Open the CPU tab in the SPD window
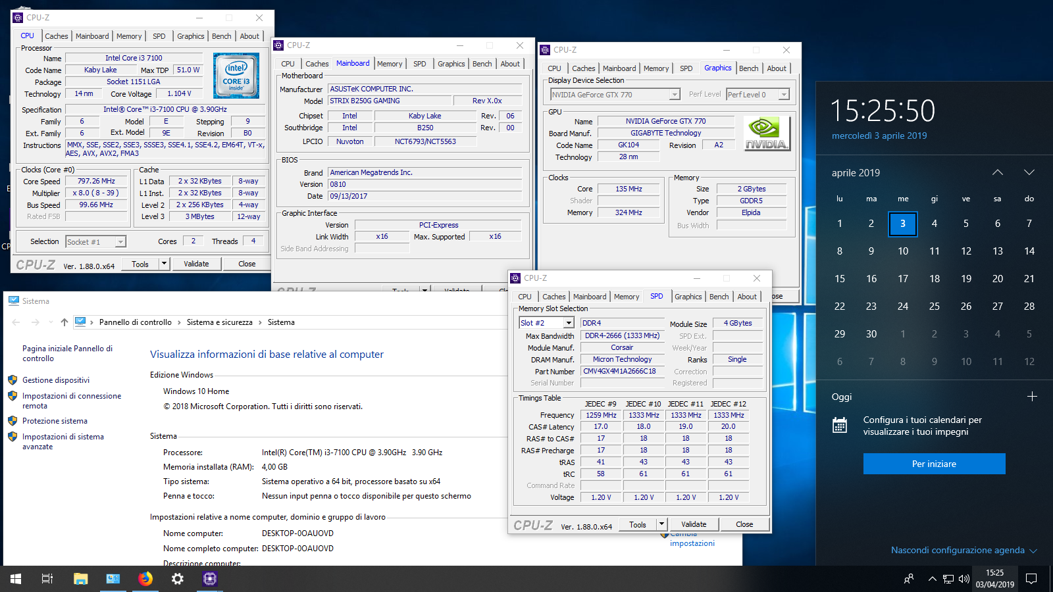1053x592 pixels. click(x=525, y=297)
